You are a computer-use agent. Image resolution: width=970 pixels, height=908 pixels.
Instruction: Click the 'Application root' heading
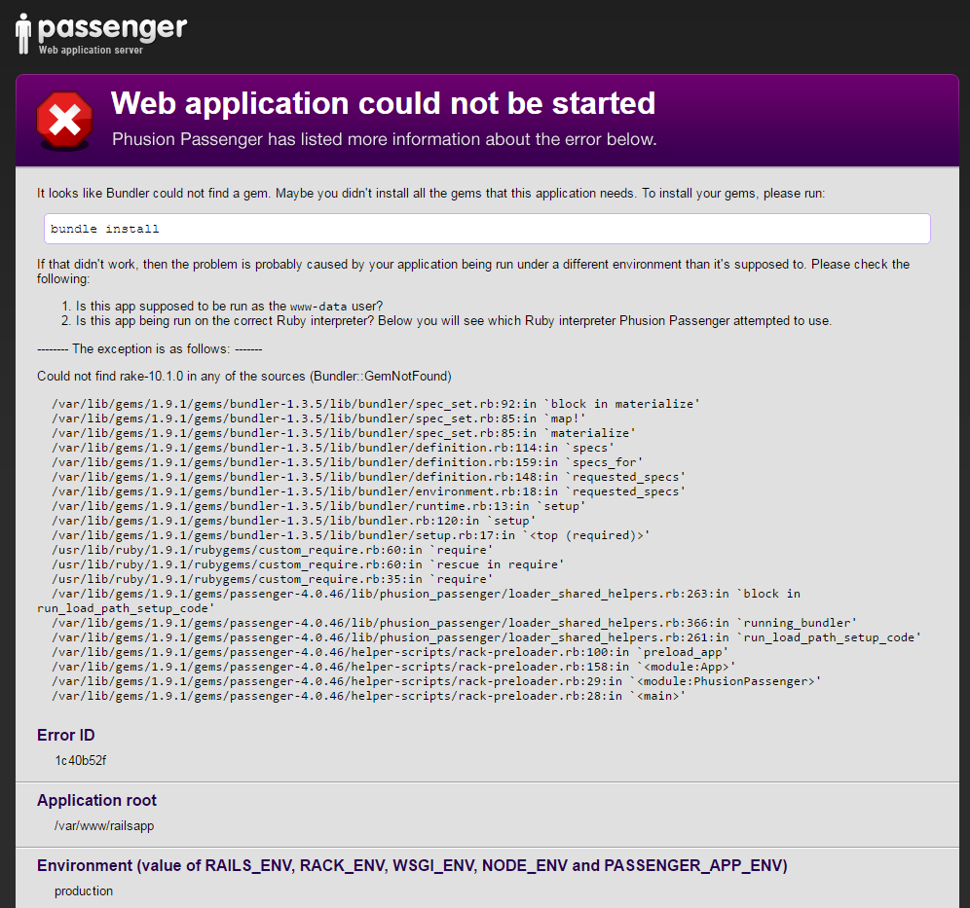96,800
